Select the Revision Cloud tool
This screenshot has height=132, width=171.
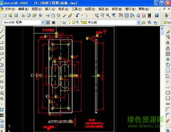[2, 70]
